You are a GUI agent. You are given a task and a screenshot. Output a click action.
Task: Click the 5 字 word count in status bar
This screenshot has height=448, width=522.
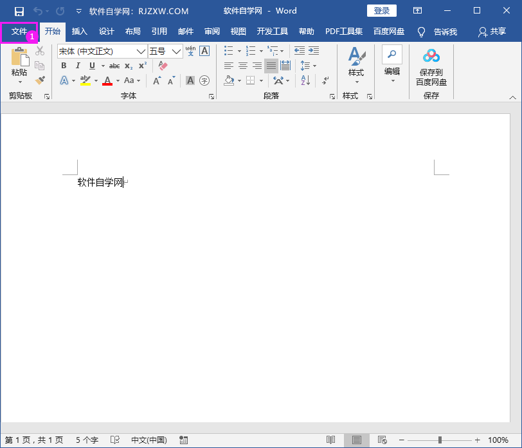pyautogui.click(x=87, y=440)
